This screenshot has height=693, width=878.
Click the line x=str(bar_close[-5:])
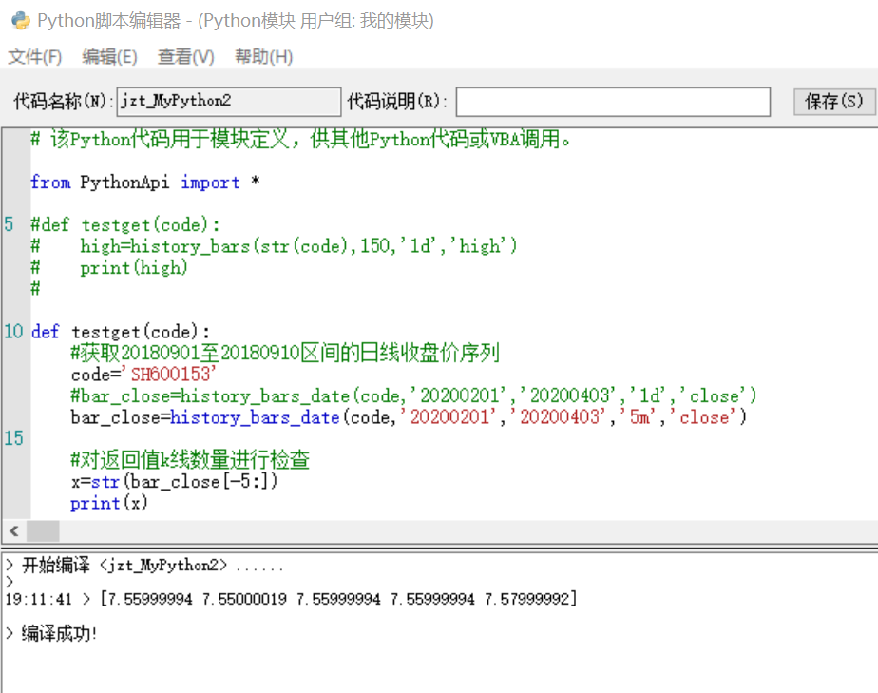point(174,481)
